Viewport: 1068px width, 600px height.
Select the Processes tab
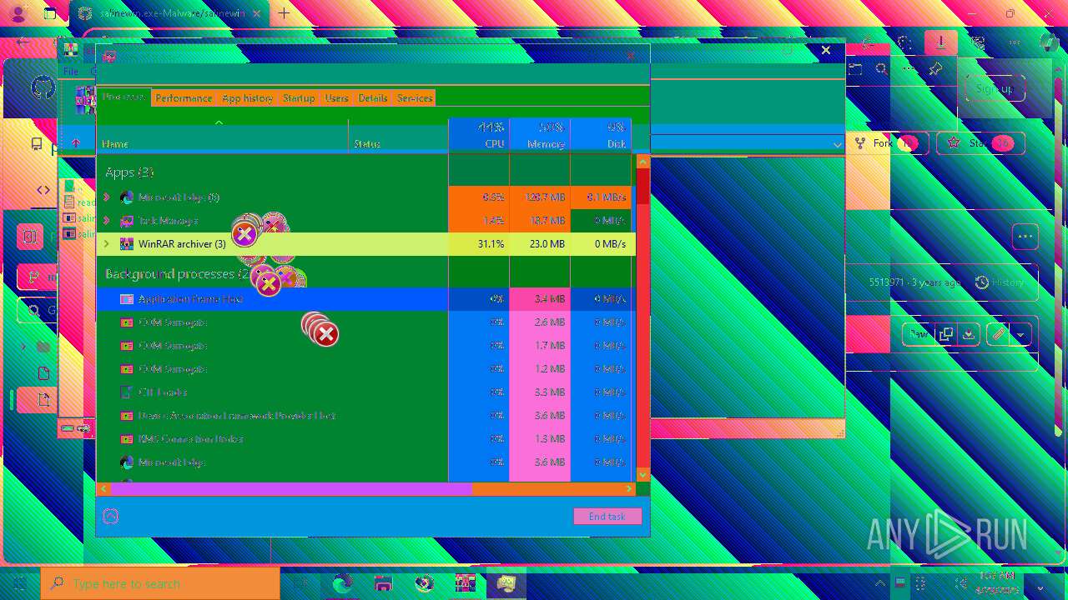point(123,97)
